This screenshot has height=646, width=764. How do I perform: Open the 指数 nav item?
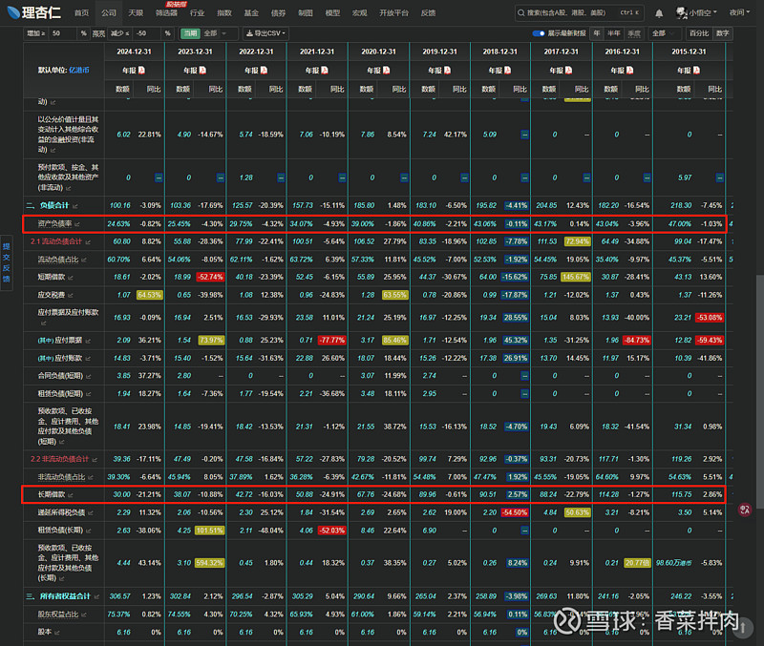pos(224,13)
